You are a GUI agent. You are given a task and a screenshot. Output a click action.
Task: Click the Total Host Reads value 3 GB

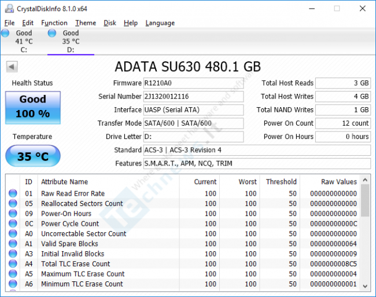(x=343, y=83)
